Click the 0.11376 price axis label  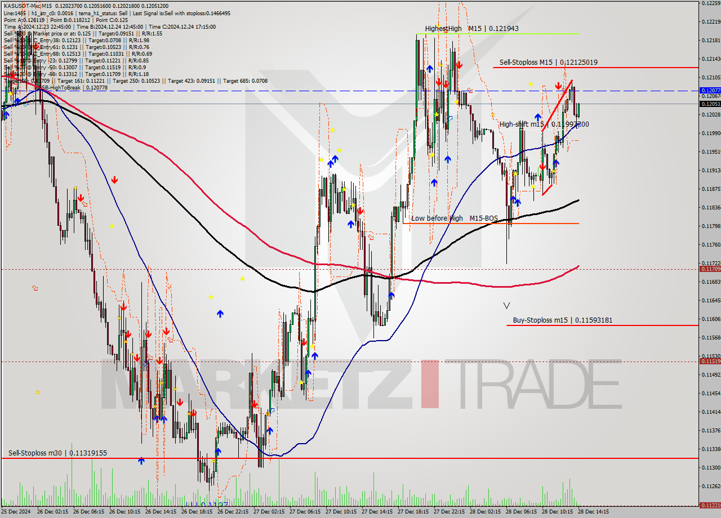711,431
